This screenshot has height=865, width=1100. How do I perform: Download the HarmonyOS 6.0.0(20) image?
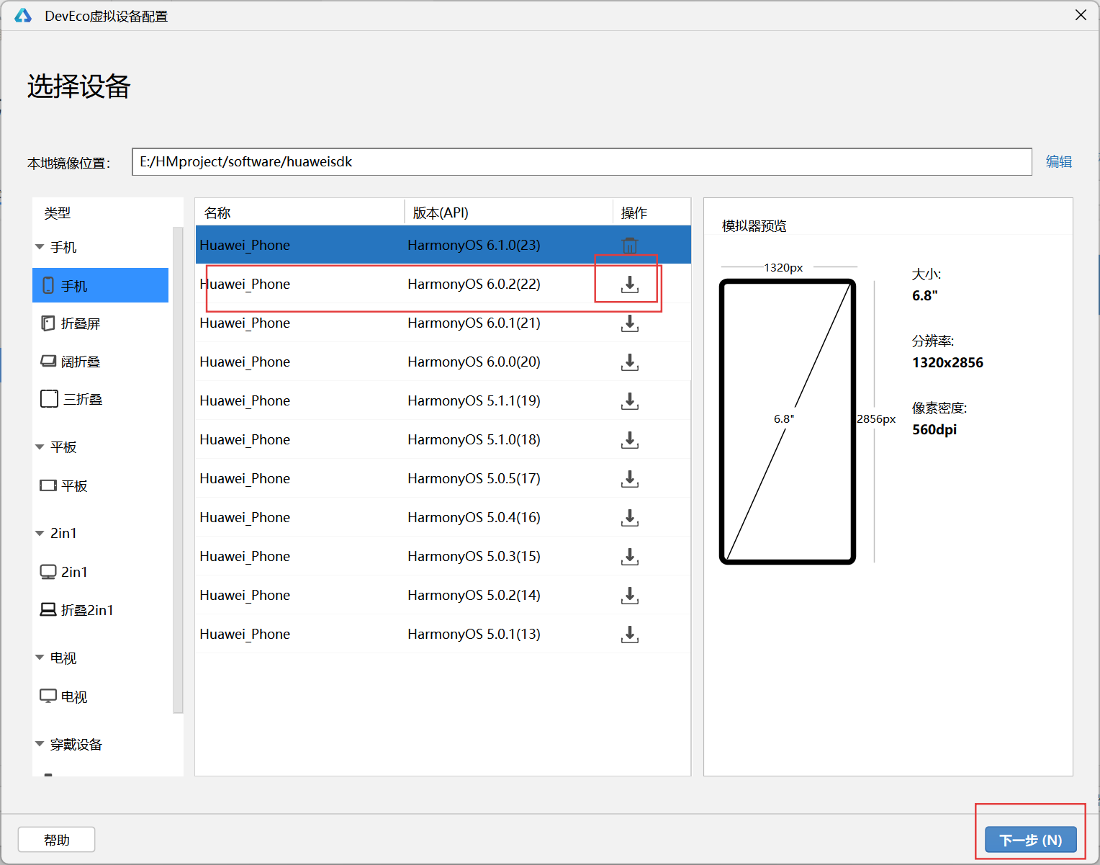tap(630, 362)
